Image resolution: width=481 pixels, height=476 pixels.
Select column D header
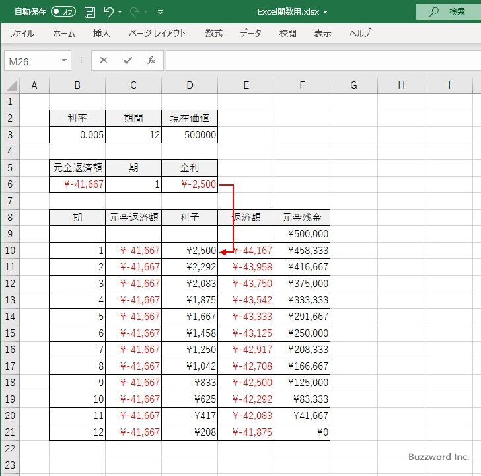point(190,85)
